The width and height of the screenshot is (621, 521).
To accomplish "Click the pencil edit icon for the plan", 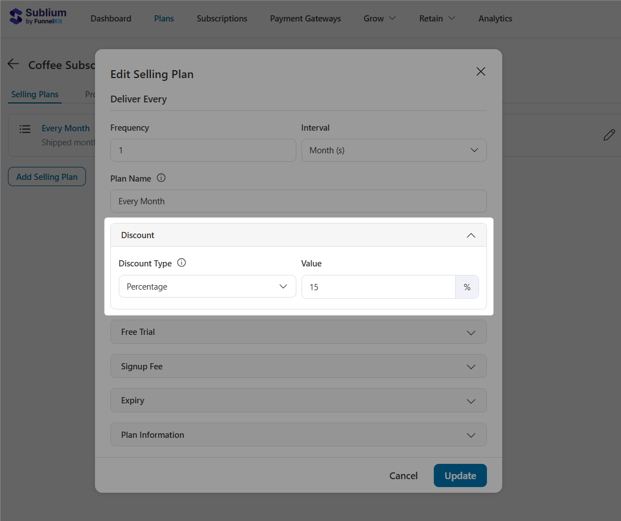I will pyautogui.click(x=609, y=135).
